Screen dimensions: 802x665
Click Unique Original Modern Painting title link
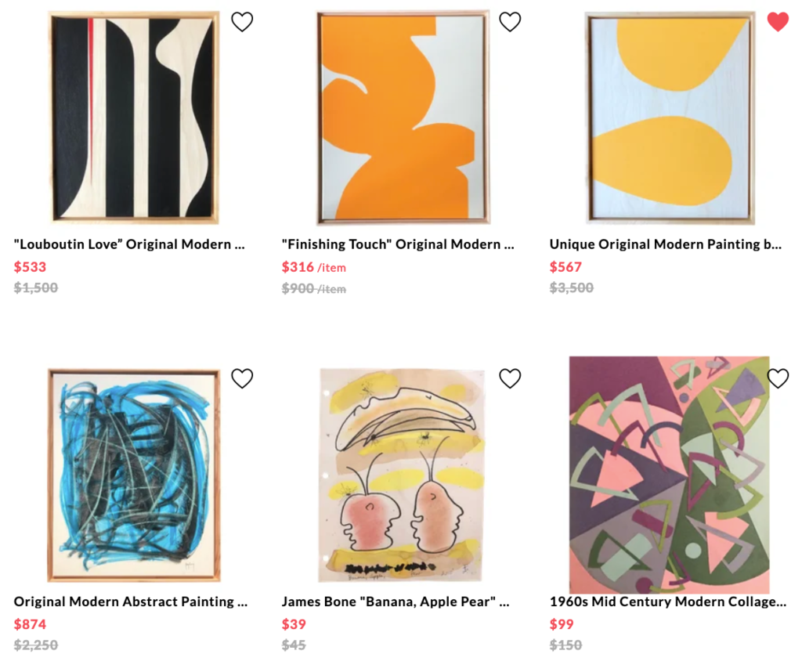666,244
